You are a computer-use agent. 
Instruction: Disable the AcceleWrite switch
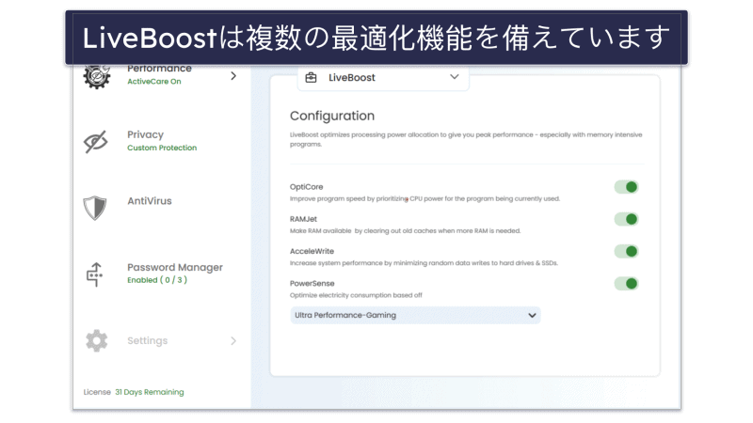coord(626,251)
